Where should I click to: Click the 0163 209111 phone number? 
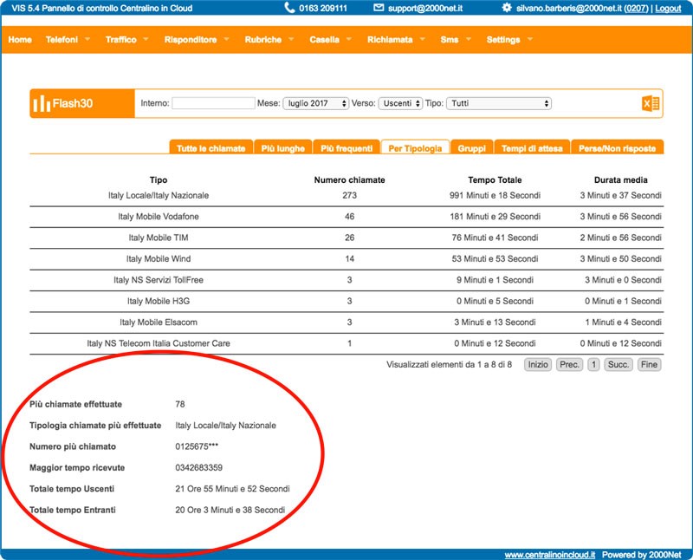click(x=323, y=8)
